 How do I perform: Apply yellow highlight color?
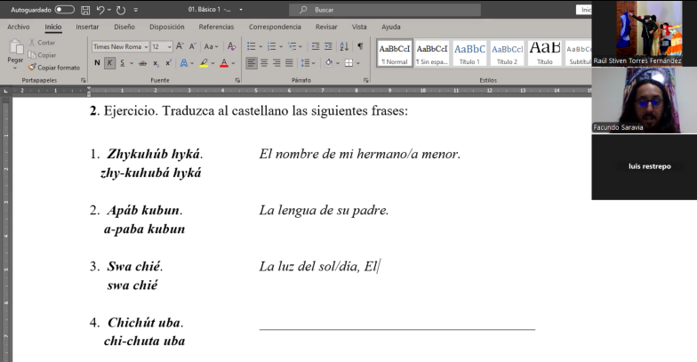204,63
